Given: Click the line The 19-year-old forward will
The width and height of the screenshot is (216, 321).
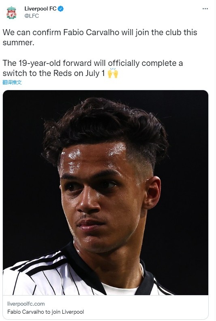Looking at the screenshot, I should 92,63.
